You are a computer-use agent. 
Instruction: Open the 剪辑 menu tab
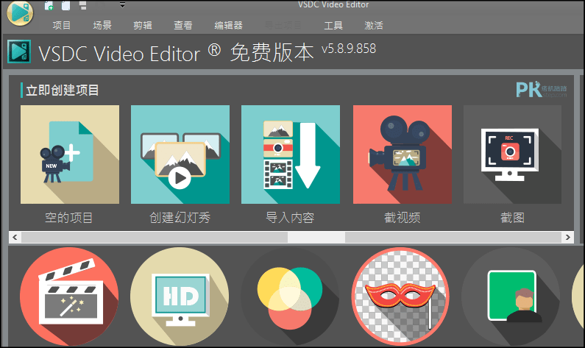(143, 25)
